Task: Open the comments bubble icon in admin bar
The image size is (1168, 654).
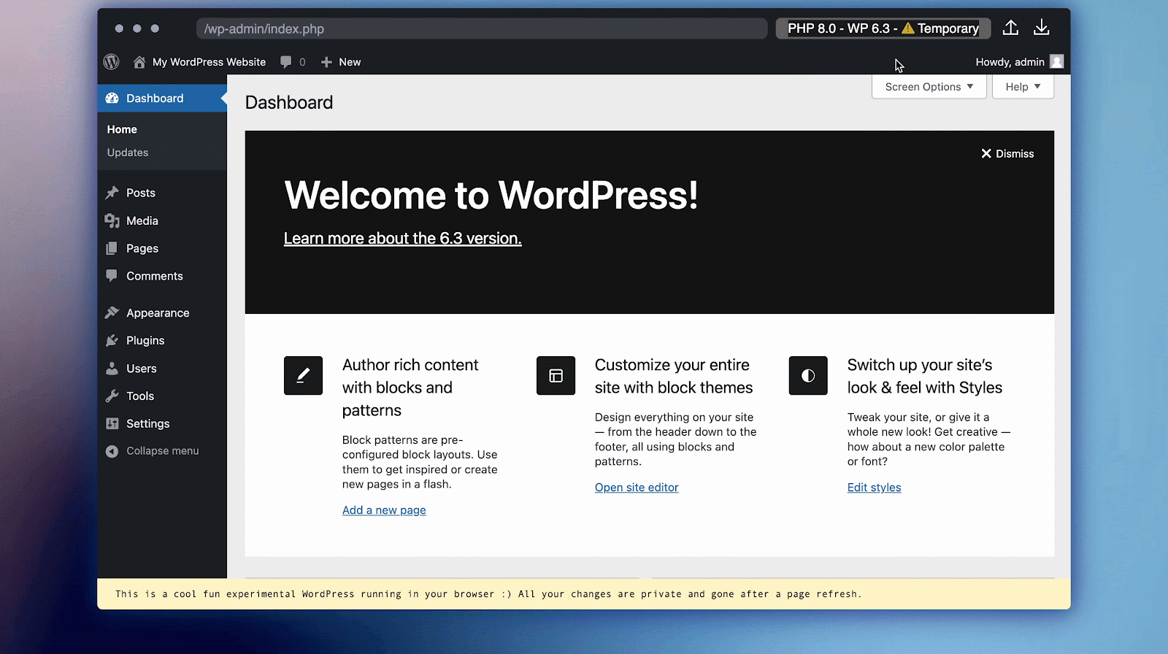Action: [x=286, y=62]
